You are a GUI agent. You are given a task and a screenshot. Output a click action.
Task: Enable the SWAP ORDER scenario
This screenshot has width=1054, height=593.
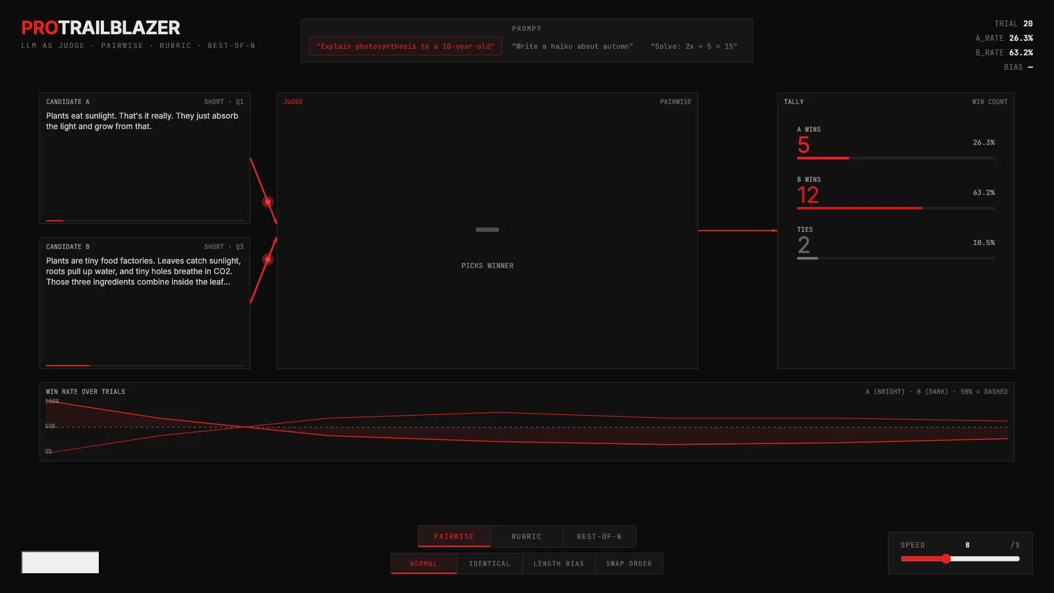[628, 563]
